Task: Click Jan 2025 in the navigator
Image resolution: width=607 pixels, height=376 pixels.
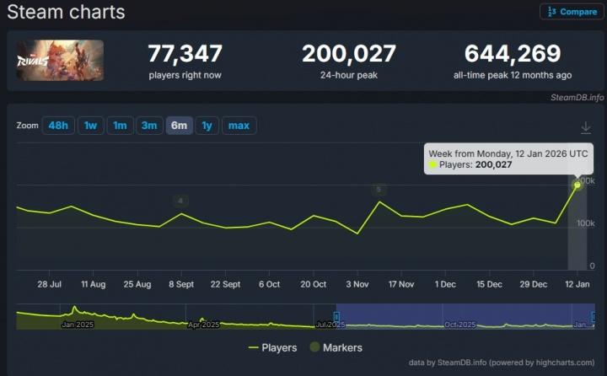Action: coord(78,325)
